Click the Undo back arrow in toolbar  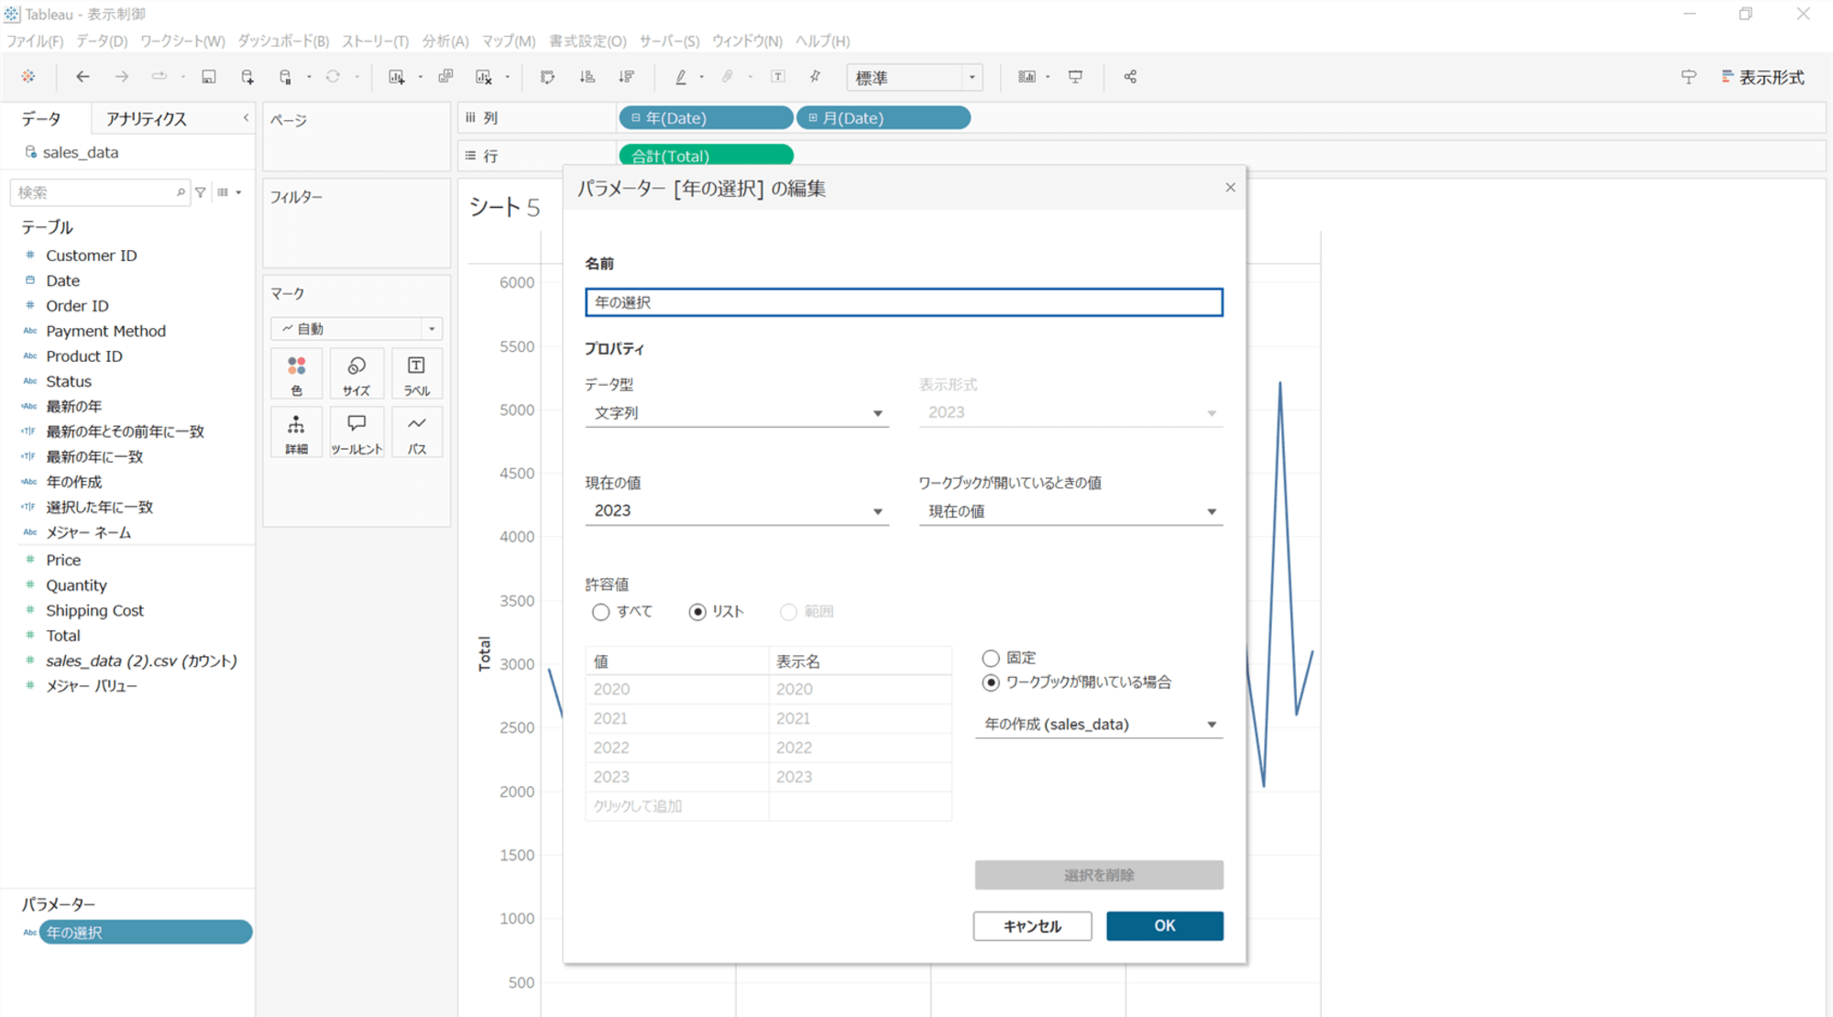tap(82, 77)
